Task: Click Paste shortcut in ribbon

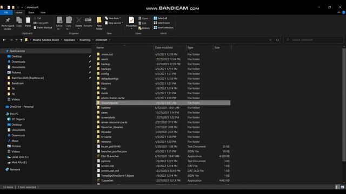Action: pos(43,27)
